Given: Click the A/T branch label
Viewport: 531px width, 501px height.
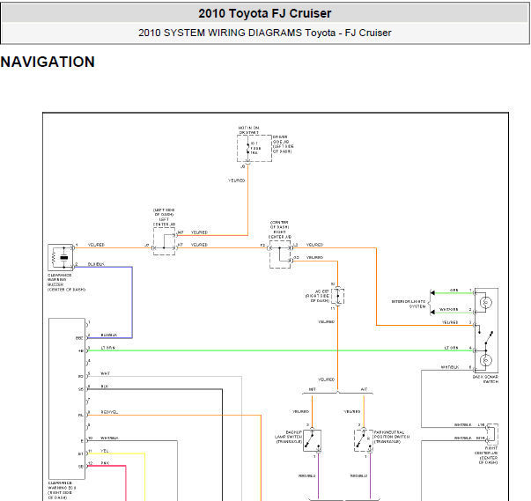Looking at the screenshot, I should pyautogui.click(x=364, y=389).
